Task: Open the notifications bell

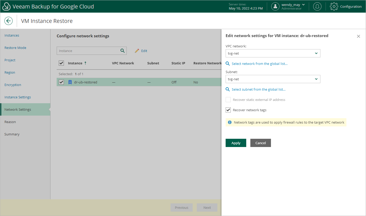Action: 317,6
